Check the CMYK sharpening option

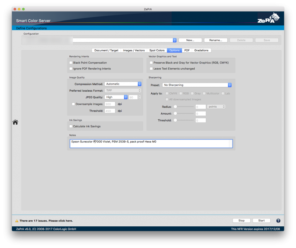coord(167,93)
